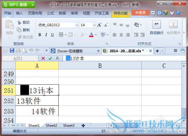188x136 pixels.
Task: Open the WPS 表格 main menu arrow
Action: click(33, 5)
